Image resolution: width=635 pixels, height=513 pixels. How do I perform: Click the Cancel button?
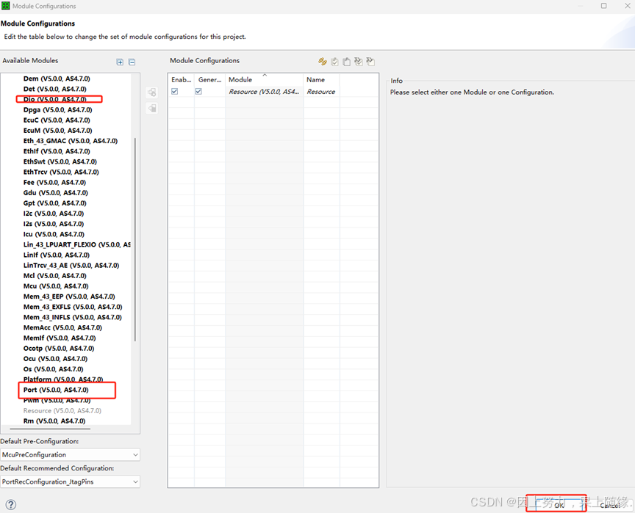(x=610, y=506)
